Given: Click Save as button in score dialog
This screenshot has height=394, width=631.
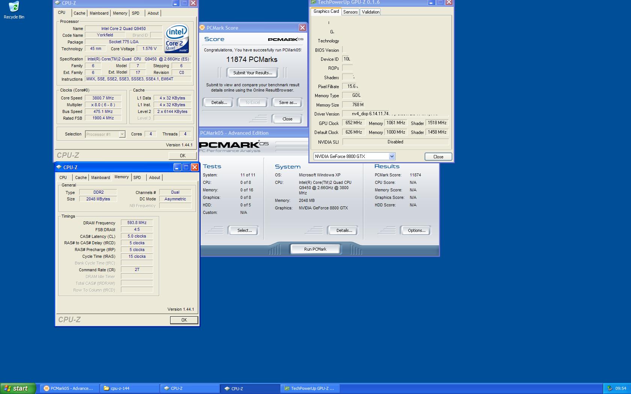Looking at the screenshot, I should [x=288, y=102].
